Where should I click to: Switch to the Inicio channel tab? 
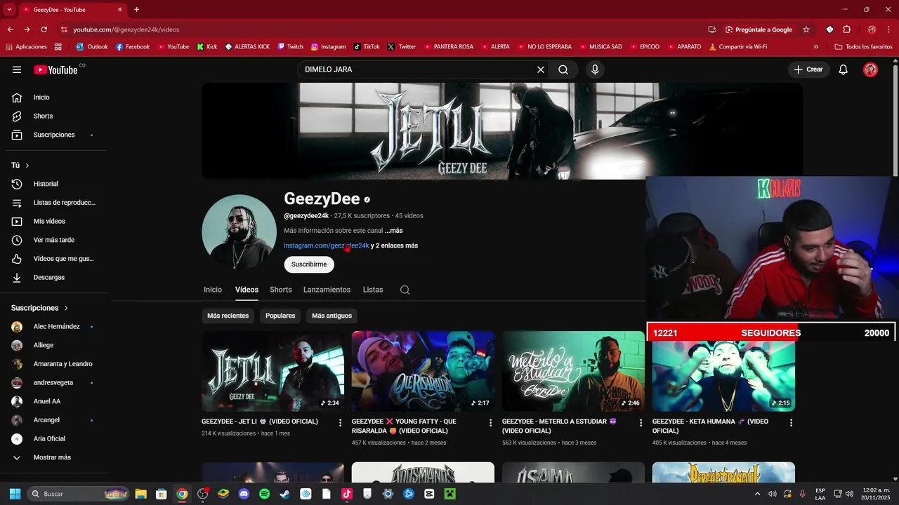213,290
